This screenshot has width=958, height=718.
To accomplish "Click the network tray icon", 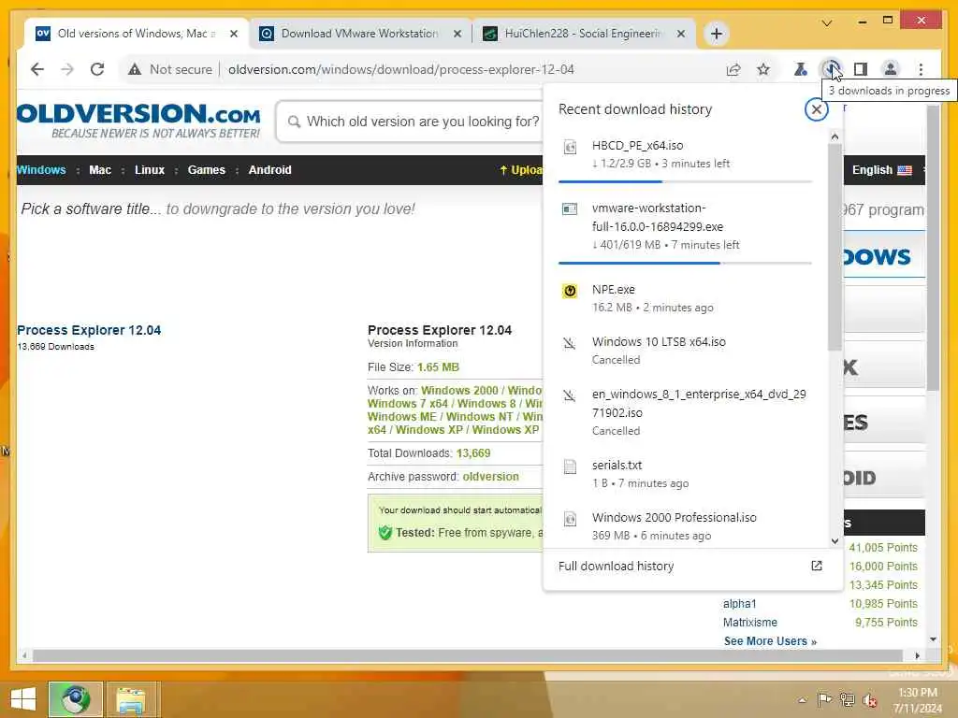I will pos(848,699).
